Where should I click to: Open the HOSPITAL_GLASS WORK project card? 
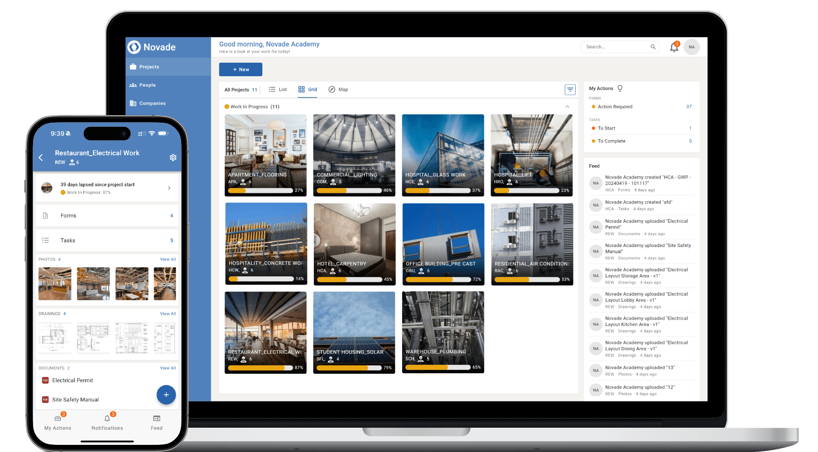[443, 155]
